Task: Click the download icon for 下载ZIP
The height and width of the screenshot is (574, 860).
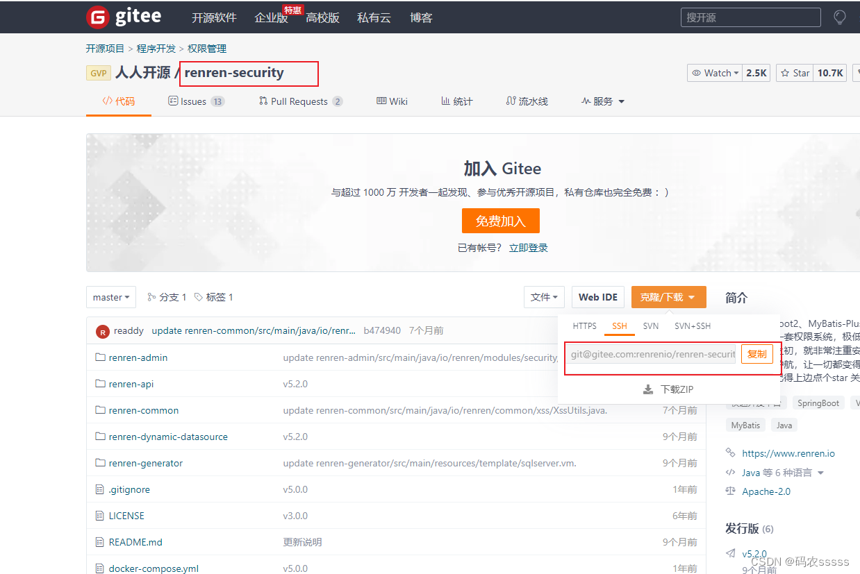Action: [649, 389]
